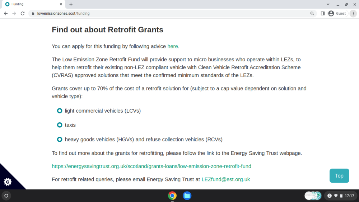
Task: Follow the 'here' advice link
Action: [x=173, y=46]
